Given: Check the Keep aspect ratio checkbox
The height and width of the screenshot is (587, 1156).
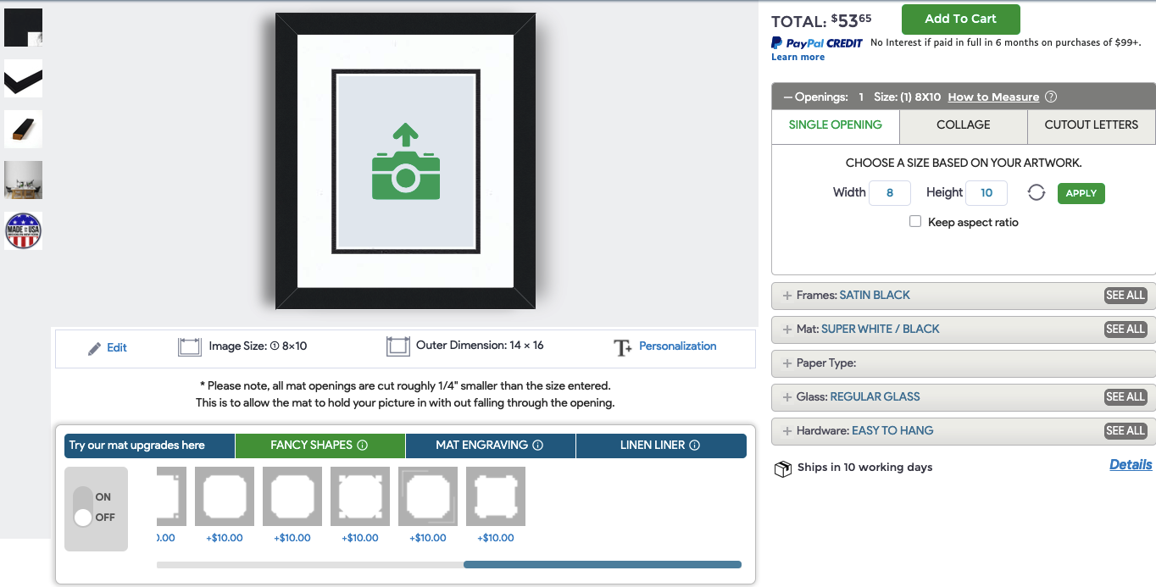Looking at the screenshot, I should point(915,222).
